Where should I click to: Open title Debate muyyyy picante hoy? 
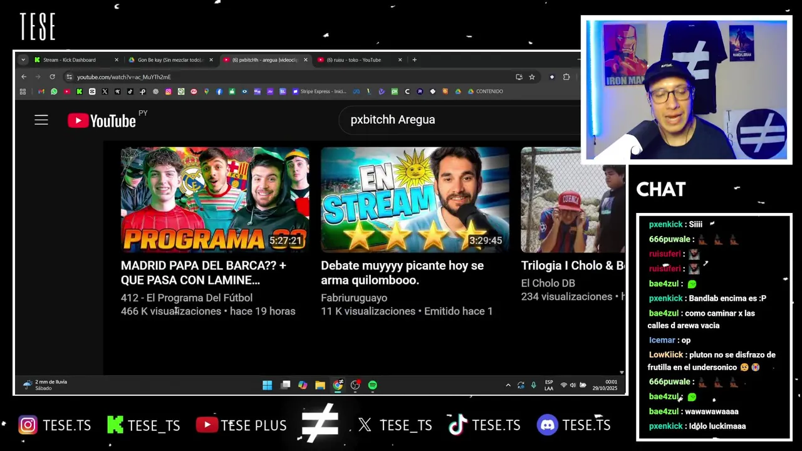pyautogui.click(x=402, y=273)
